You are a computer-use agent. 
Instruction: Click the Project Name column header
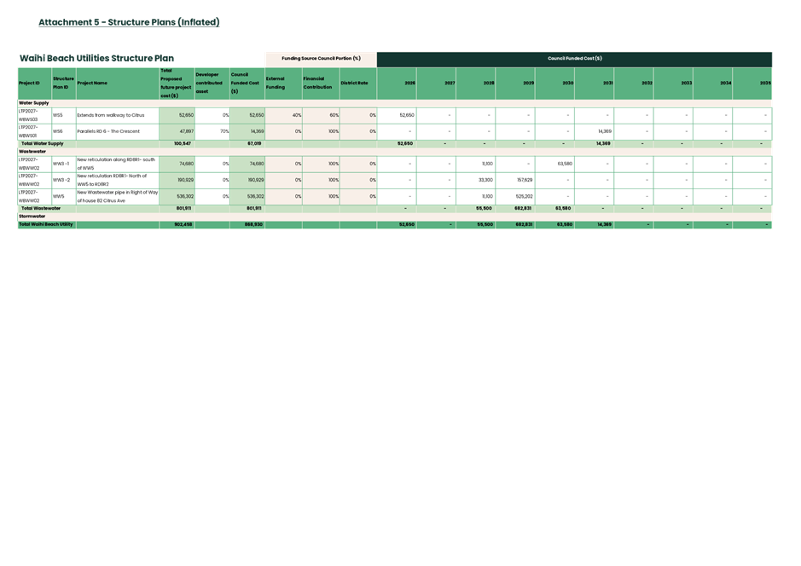coord(92,84)
